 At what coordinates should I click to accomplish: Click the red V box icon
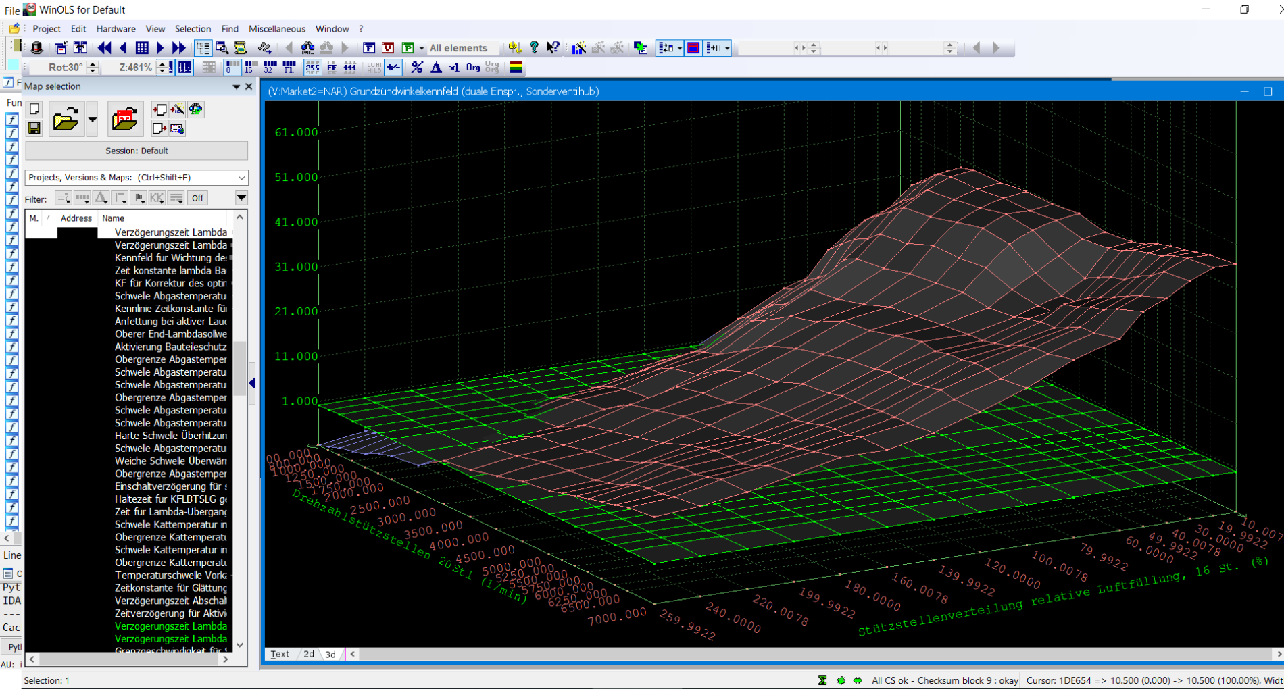click(x=388, y=48)
